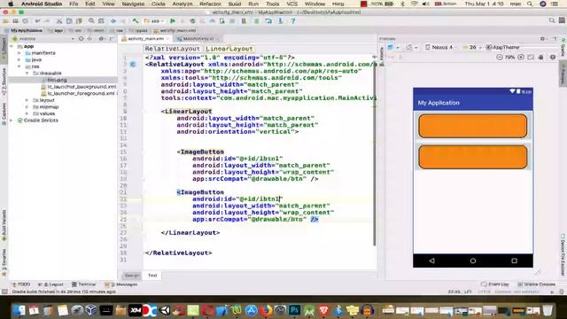Screen dimensions: 567x319
Task: Open the App Store from the Dock
Action: tap(252, 310)
